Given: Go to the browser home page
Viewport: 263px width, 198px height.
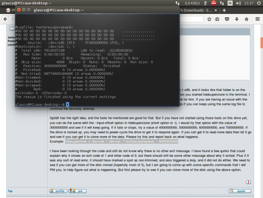Looking at the screenshot, I should 246,19.
